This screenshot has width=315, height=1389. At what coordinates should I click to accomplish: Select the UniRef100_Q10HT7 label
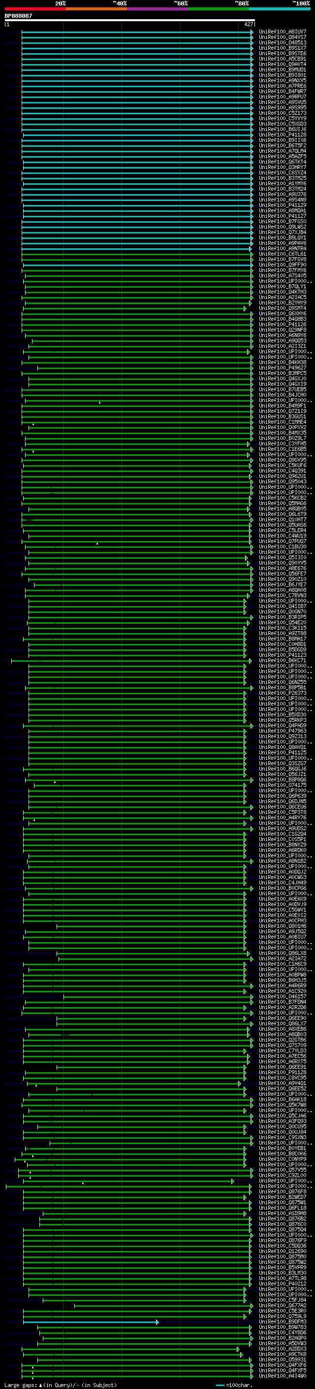pos(282,519)
